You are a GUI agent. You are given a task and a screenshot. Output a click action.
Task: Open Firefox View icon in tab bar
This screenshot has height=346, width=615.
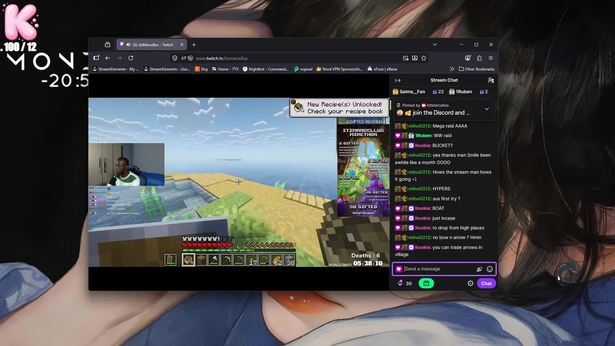pos(108,45)
